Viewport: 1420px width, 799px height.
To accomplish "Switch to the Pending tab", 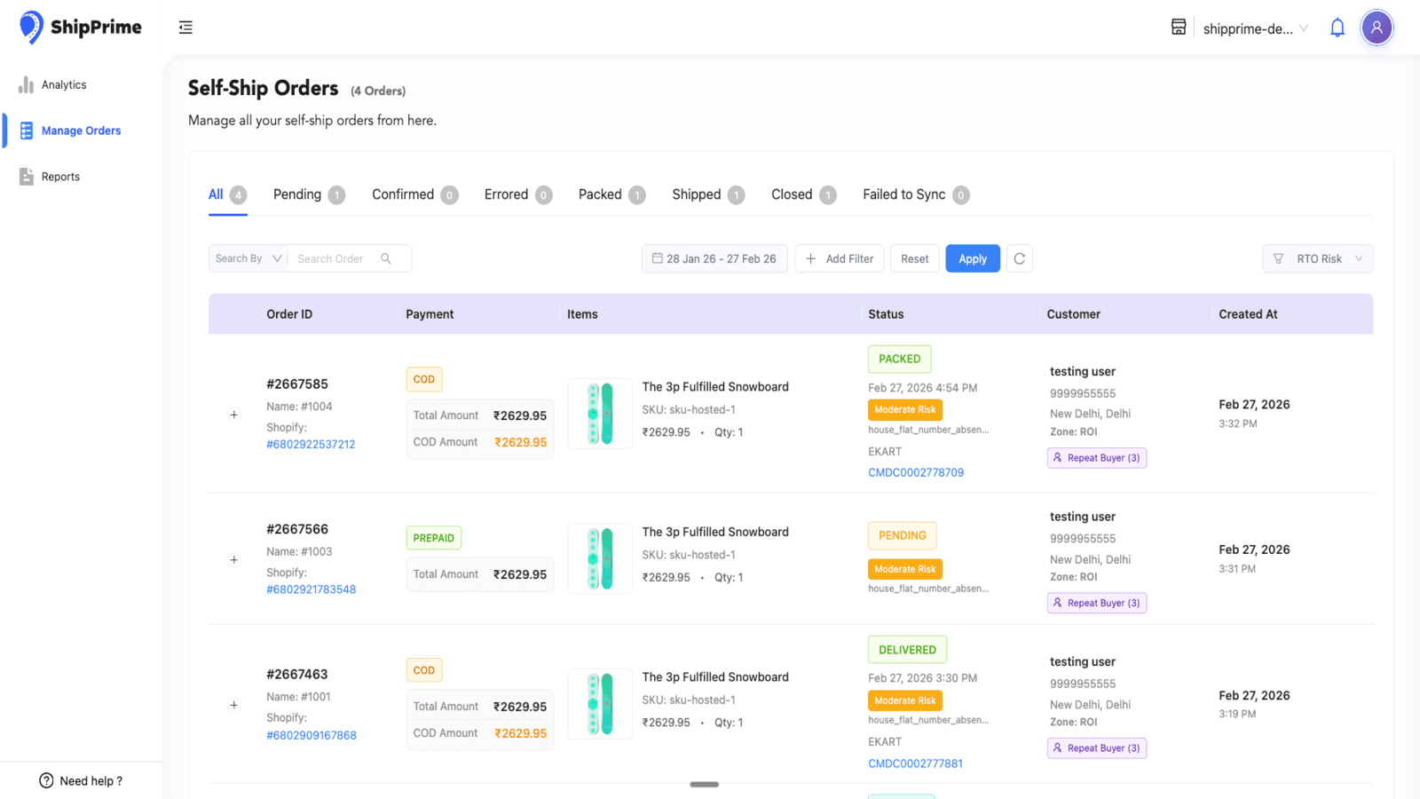I will (309, 194).
